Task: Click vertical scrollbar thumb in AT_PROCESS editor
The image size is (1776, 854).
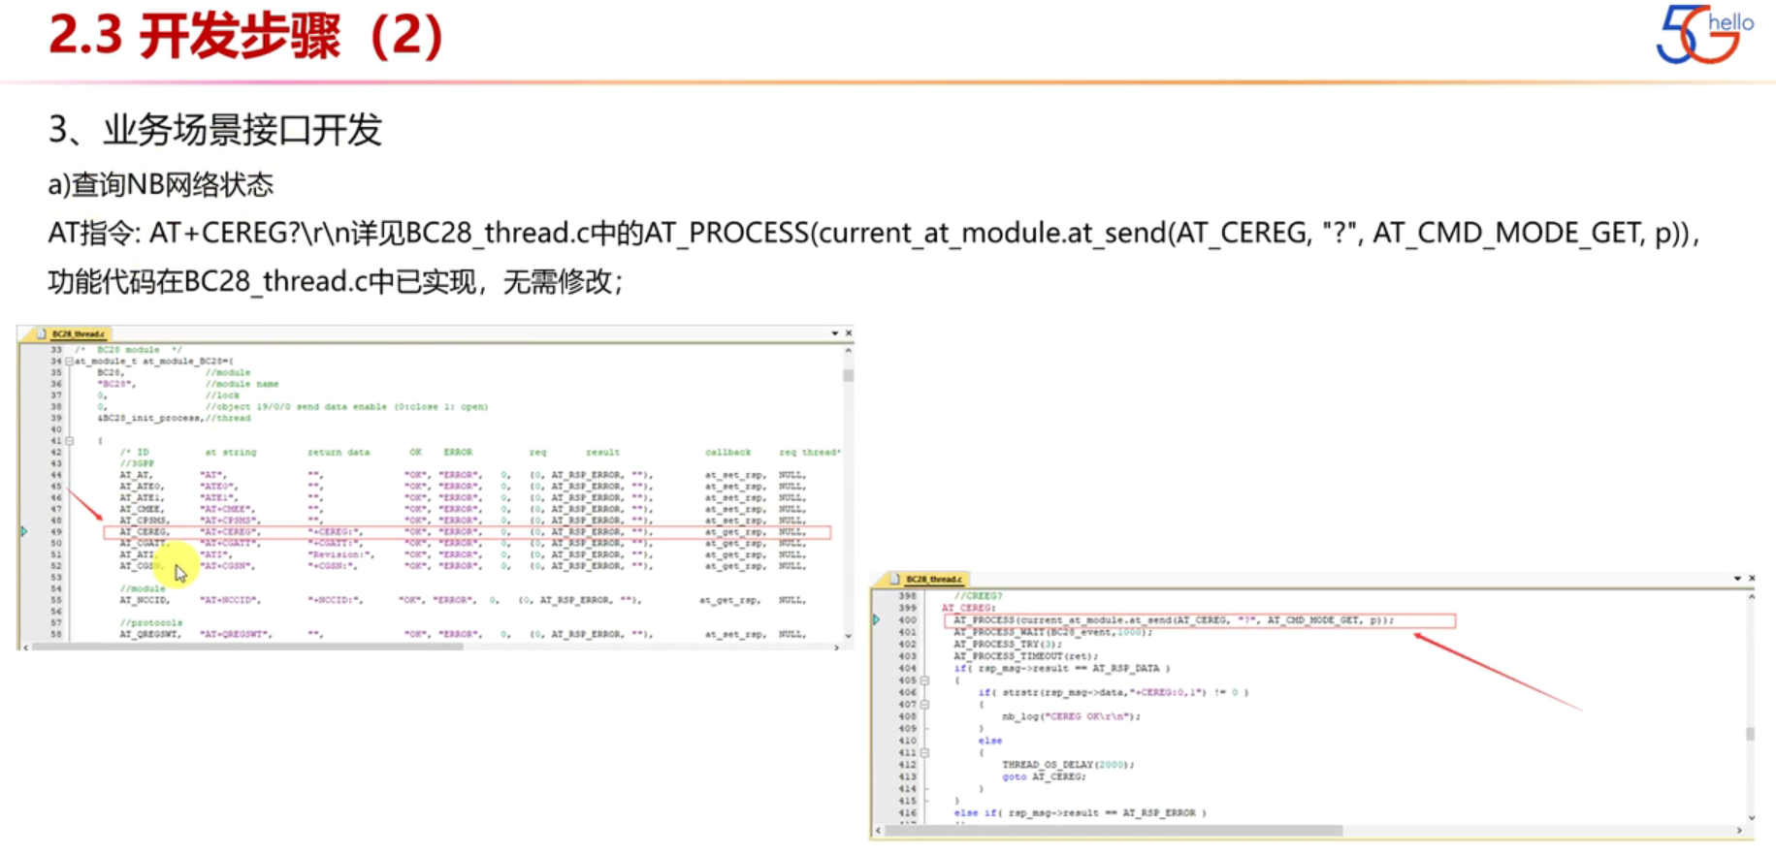Action: click(x=1751, y=734)
